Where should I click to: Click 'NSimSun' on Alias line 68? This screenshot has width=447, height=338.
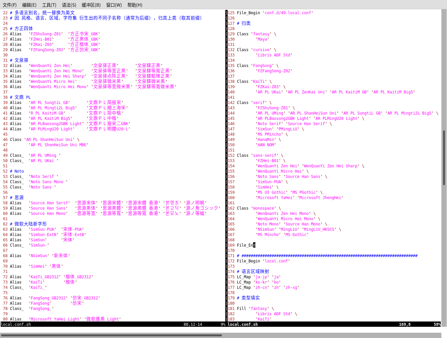pyautogui.click(x=39, y=256)
